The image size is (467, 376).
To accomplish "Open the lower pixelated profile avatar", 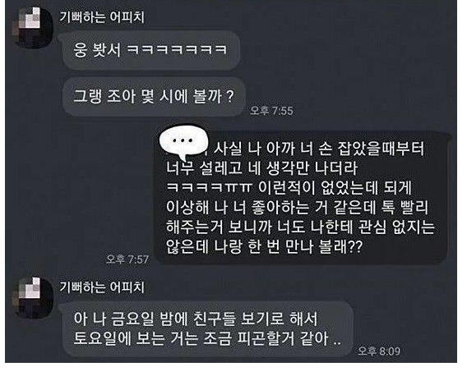I will (x=32, y=298).
